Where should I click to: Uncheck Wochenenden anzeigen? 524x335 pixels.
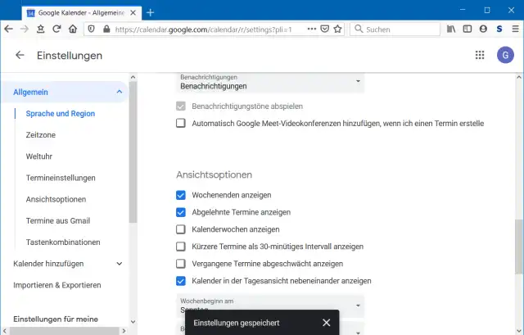tap(181, 195)
